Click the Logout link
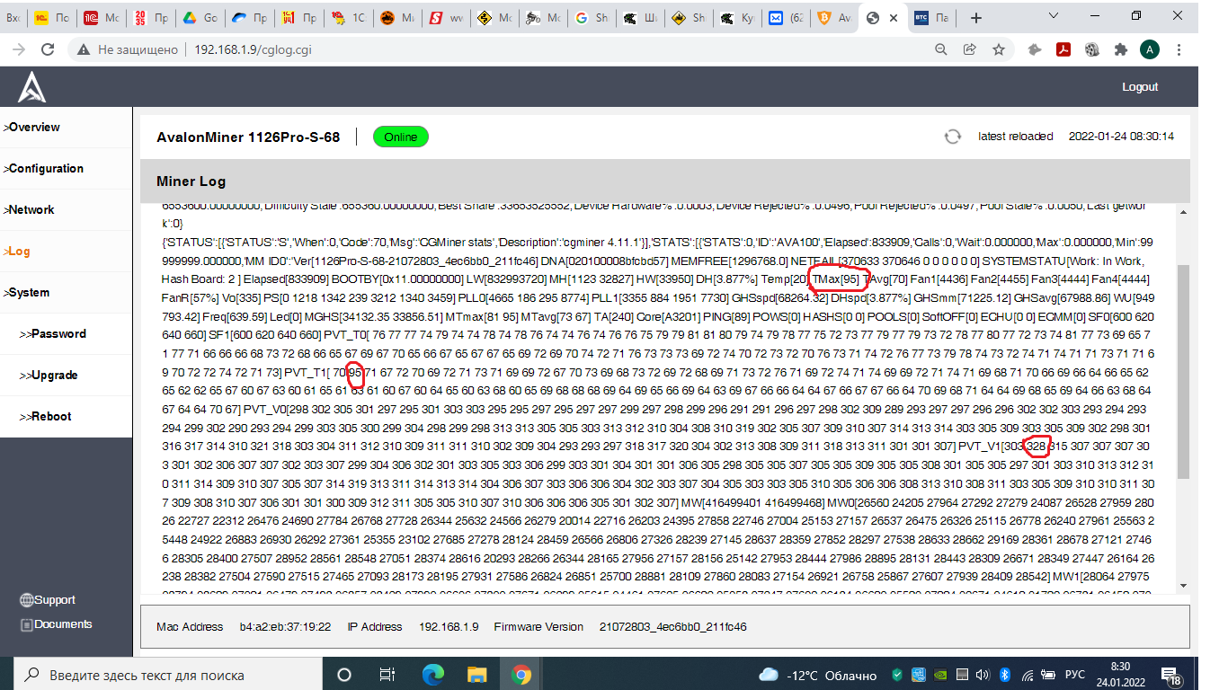 1140,87
